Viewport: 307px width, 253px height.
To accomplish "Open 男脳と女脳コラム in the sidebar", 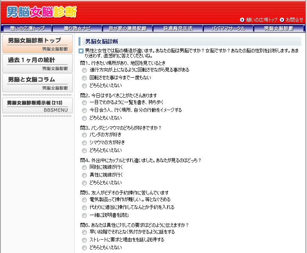I will click(37, 83).
